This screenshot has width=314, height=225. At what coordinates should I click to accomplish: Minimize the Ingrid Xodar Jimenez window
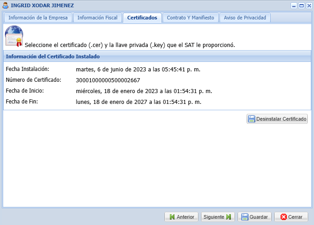[294, 5]
